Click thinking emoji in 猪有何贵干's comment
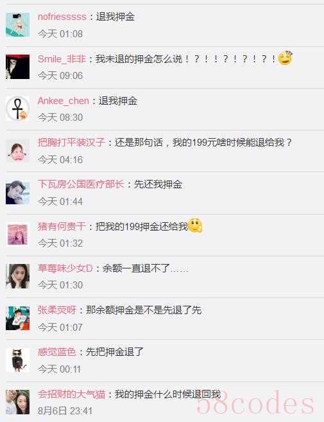Image resolution: width=324 pixels, height=422 pixels. 195,225
